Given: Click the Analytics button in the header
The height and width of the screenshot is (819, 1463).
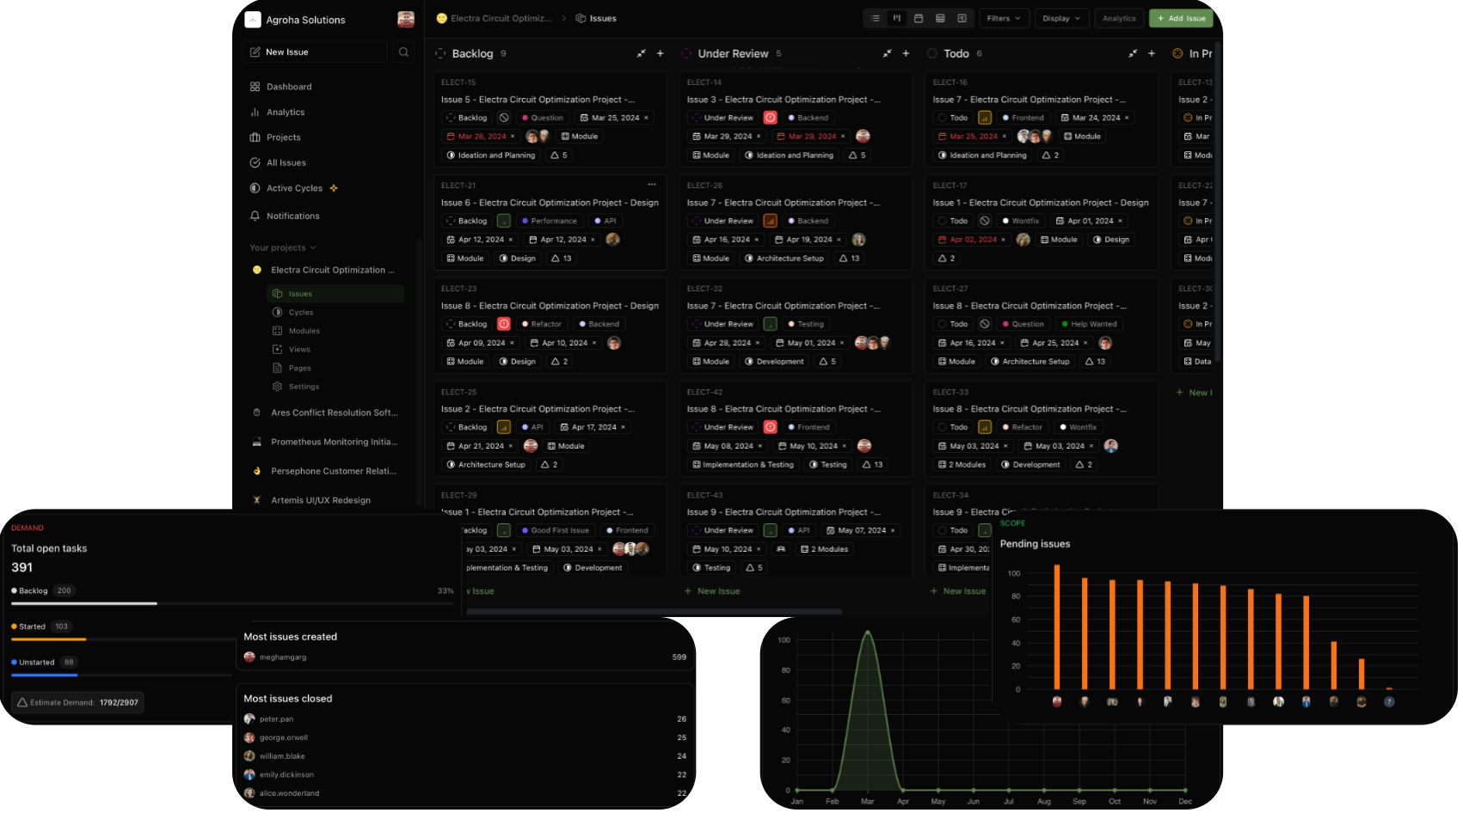Looking at the screenshot, I should point(1119,18).
